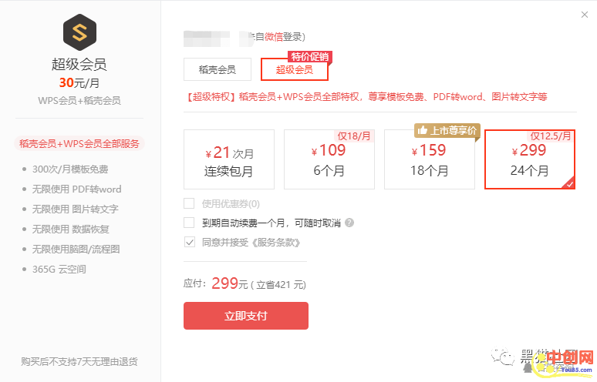Enable 到期自动续费一个月 auto-renew checkbox
This screenshot has width=597, height=382.
(189, 223)
